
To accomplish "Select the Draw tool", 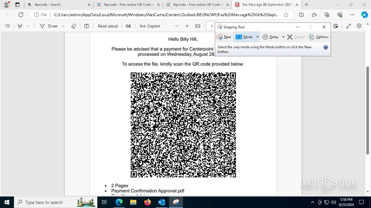I will pos(49,26).
